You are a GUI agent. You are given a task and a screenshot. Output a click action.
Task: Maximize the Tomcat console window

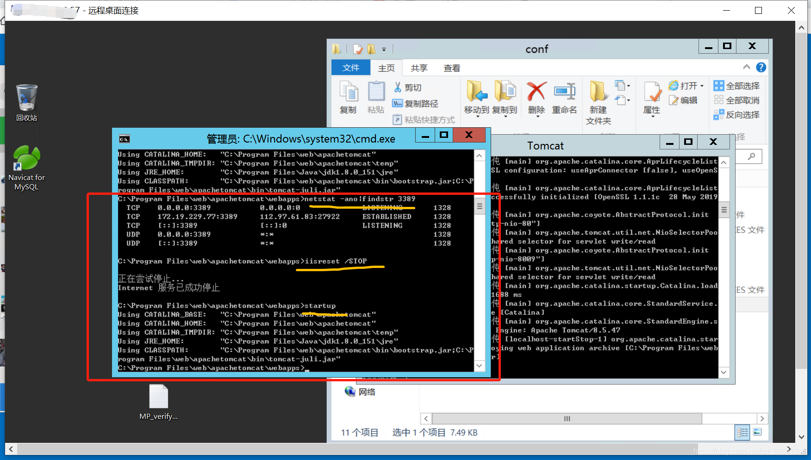(688, 142)
